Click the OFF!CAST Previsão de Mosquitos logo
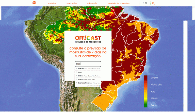Image resolution: width=195 pixels, height=112 pixels. pyautogui.click(x=88, y=39)
